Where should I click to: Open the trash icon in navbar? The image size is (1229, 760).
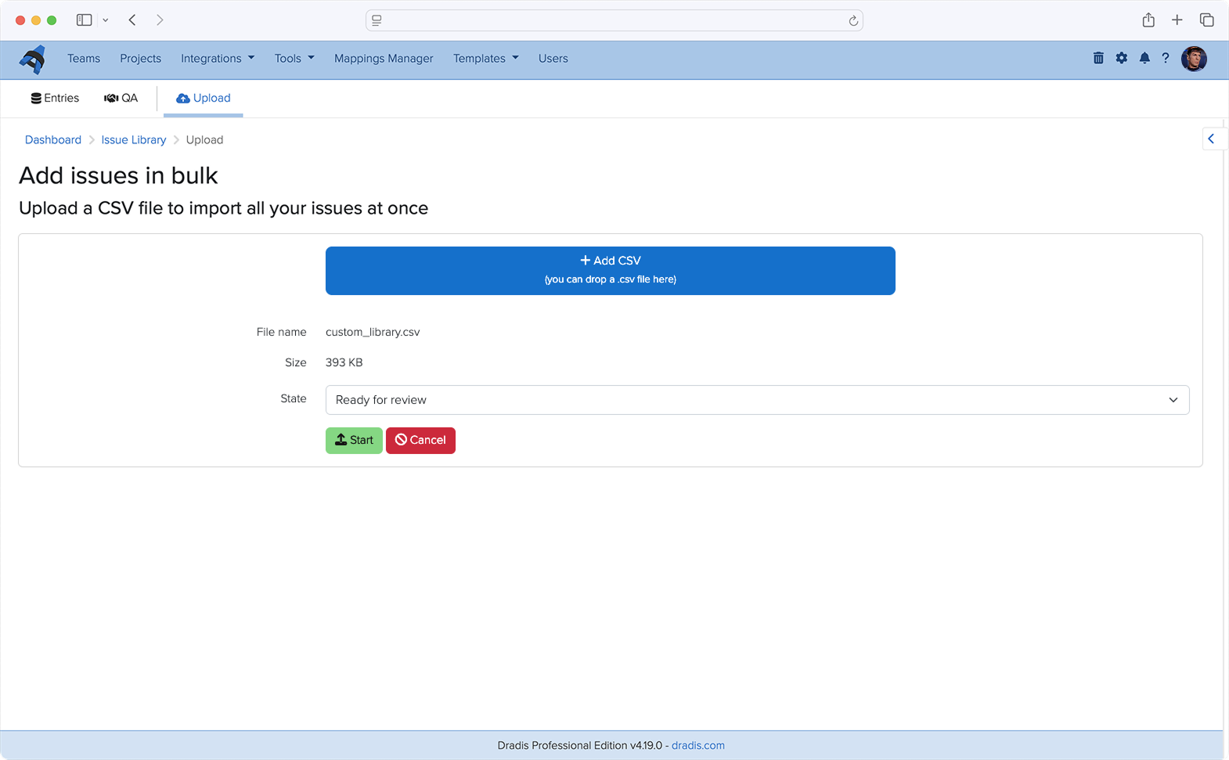[1098, 58]
